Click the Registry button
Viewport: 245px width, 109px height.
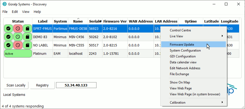pos(42,85)
